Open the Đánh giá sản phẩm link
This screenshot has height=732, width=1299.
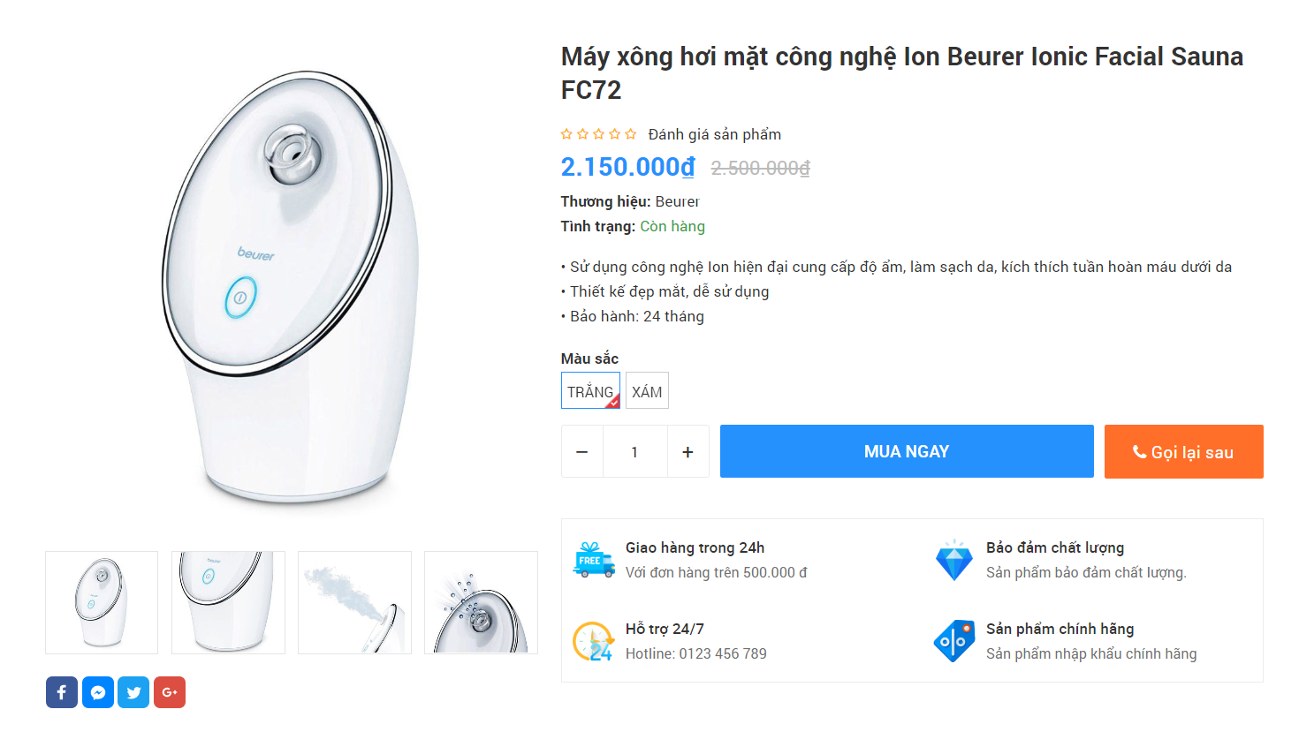(x=714, y=134)
